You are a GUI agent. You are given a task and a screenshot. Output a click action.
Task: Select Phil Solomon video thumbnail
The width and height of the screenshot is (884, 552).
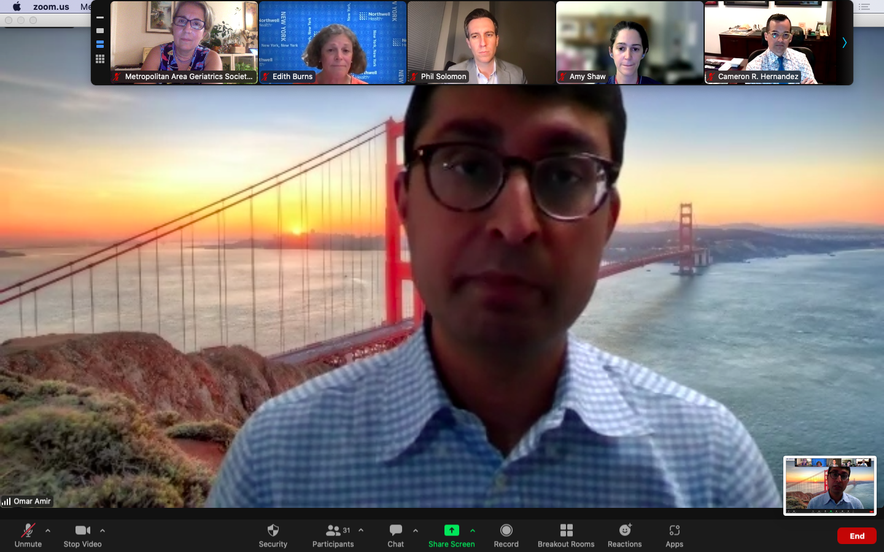(x=481, y=42)
